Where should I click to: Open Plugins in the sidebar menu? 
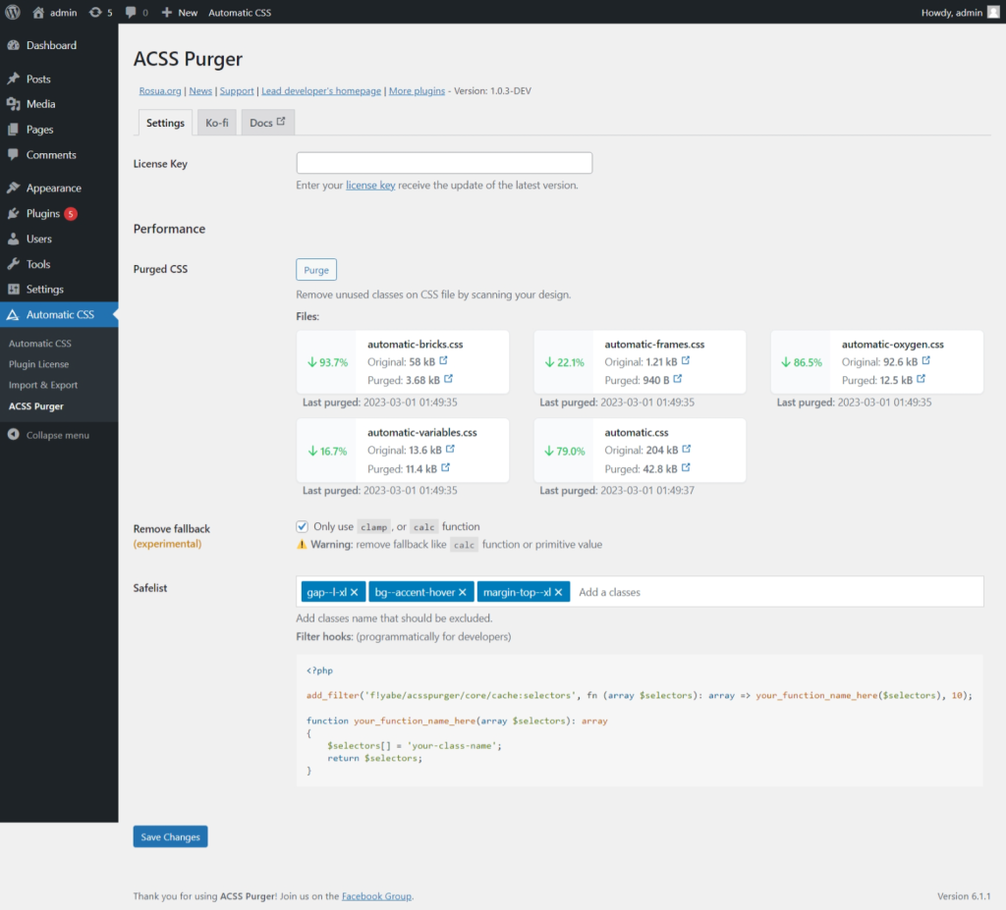tap(43, 213)
